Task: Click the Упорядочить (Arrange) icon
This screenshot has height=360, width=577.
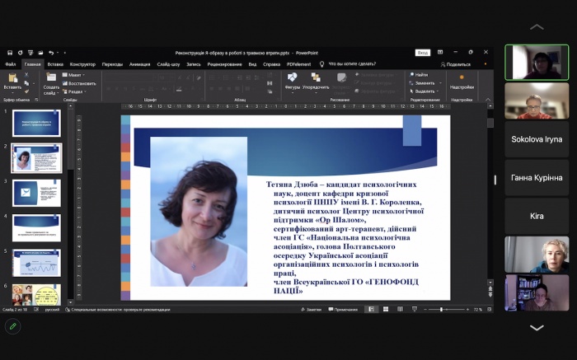Action: 316,79
